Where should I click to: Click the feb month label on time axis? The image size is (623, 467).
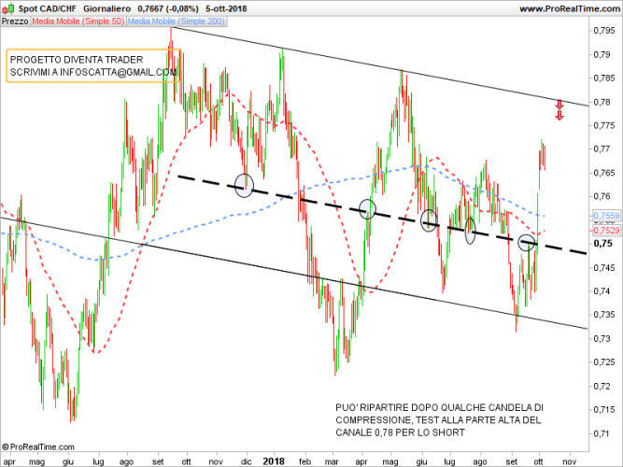(x=304, y=461)
